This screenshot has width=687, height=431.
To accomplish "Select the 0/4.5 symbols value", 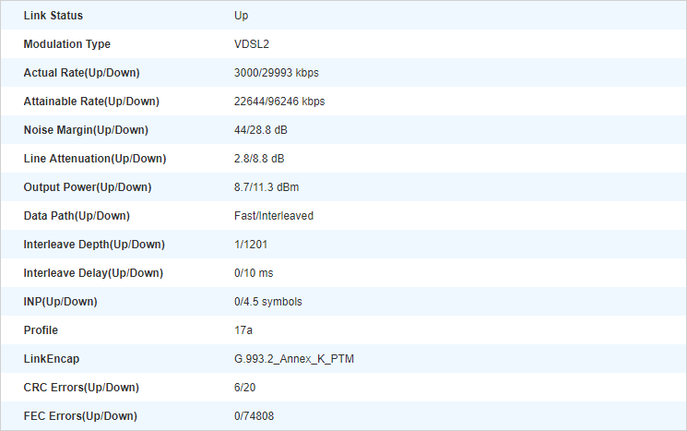I will [x=268, y=302].
